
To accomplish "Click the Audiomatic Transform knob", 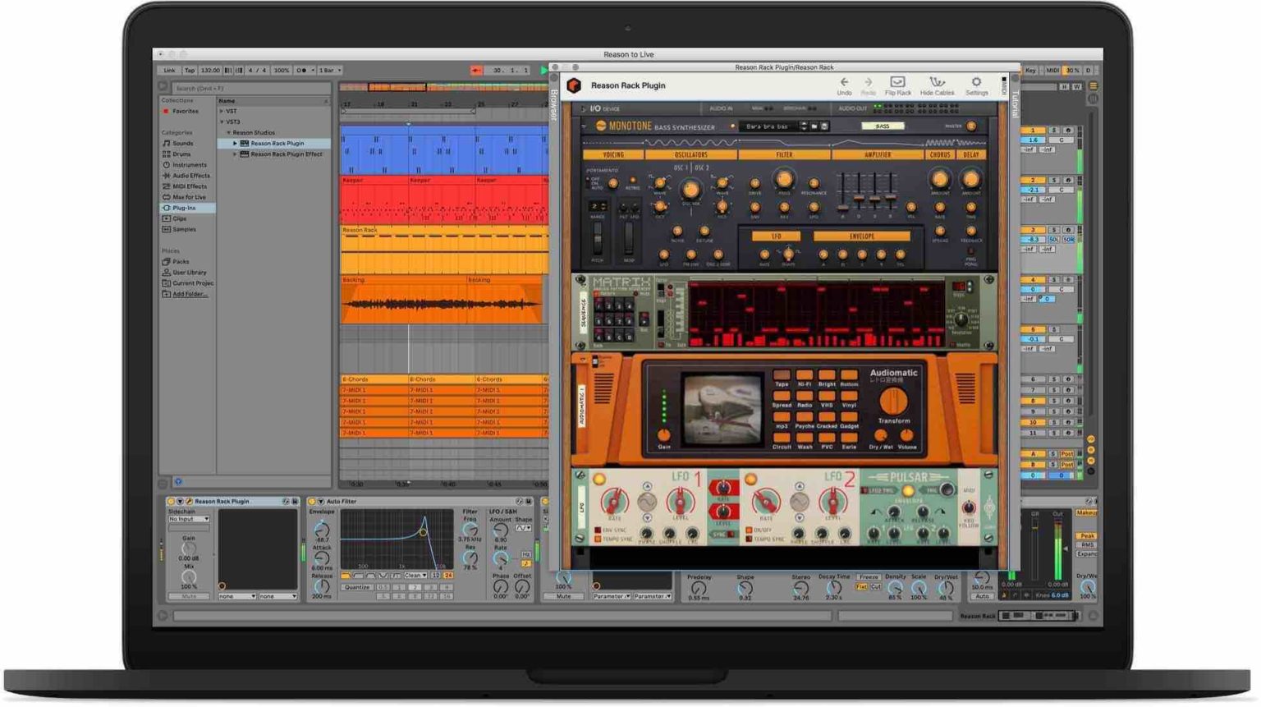I will (x=893, y=402).
